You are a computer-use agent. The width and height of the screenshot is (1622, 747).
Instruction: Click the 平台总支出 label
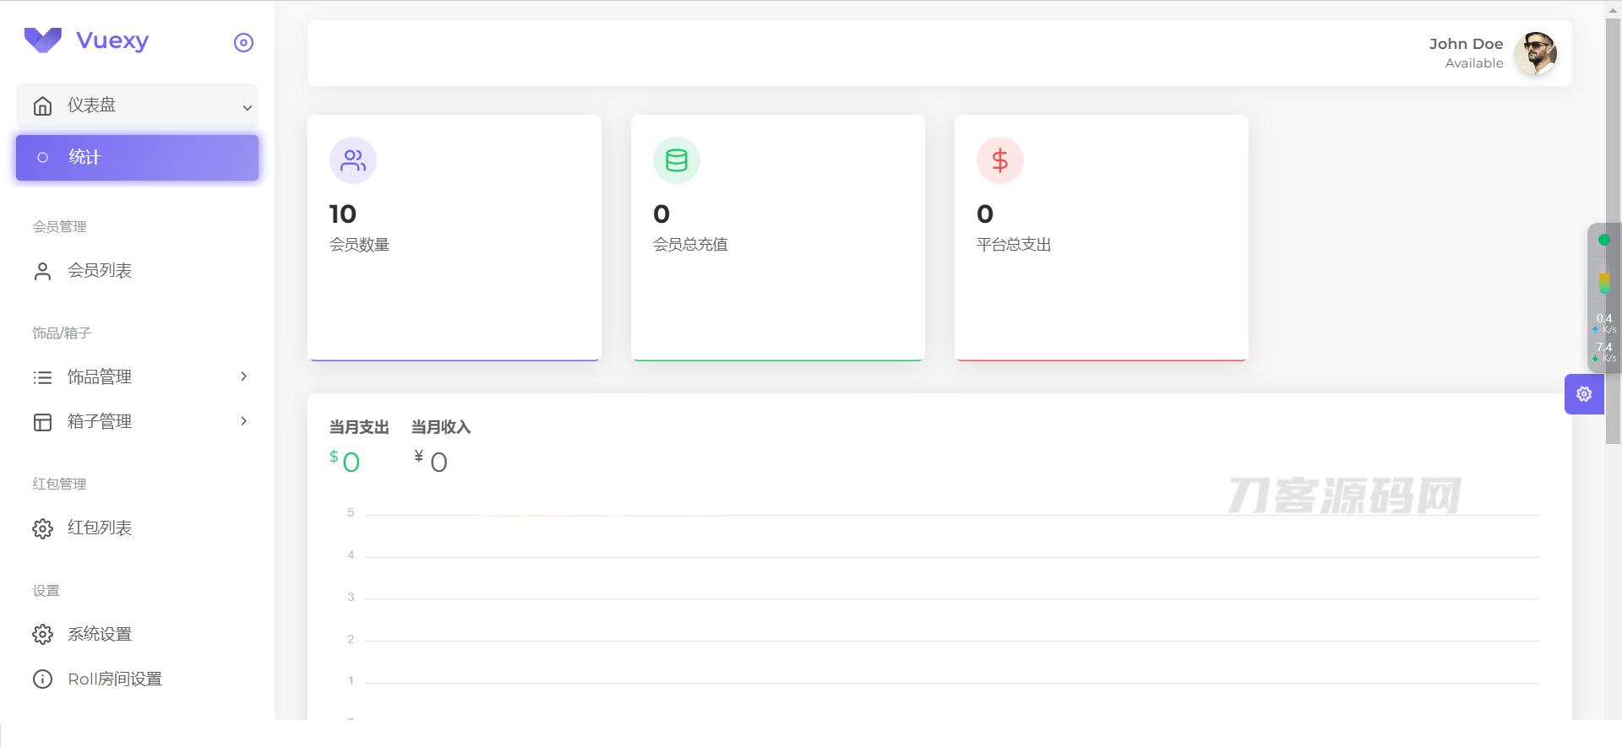click(1014, 245)
